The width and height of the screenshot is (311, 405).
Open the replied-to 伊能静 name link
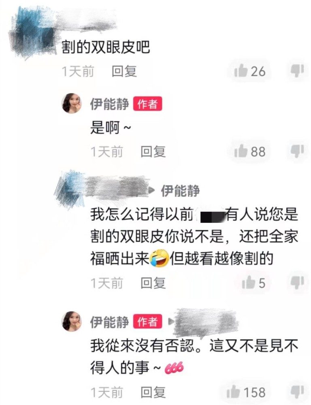(x=180, y=191)
